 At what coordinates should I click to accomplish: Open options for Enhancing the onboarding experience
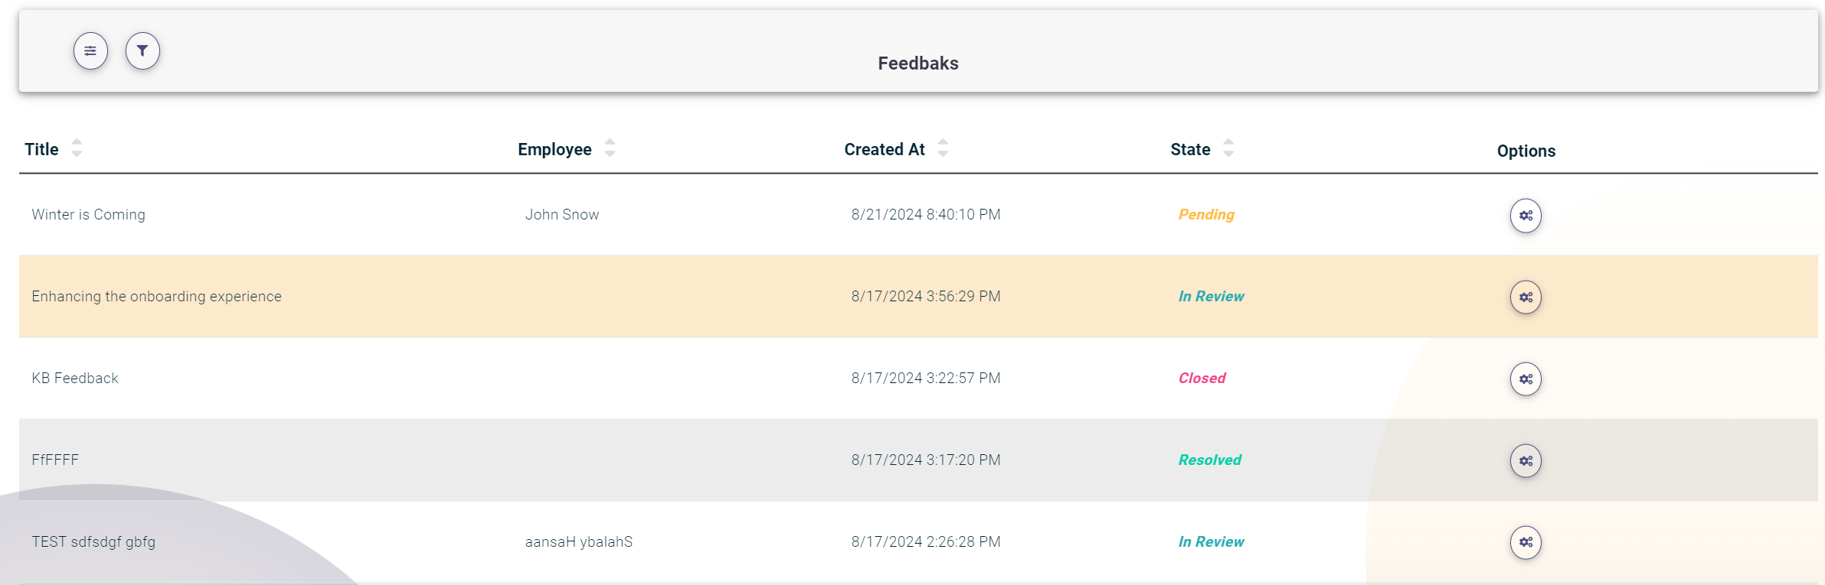tap(1525, 297)
